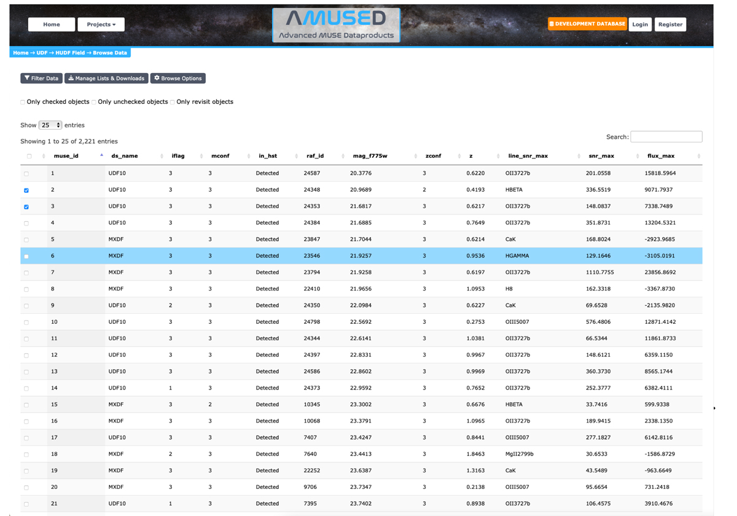
Task: Sort by zconf column sort icon
Action: click(459, 156)
